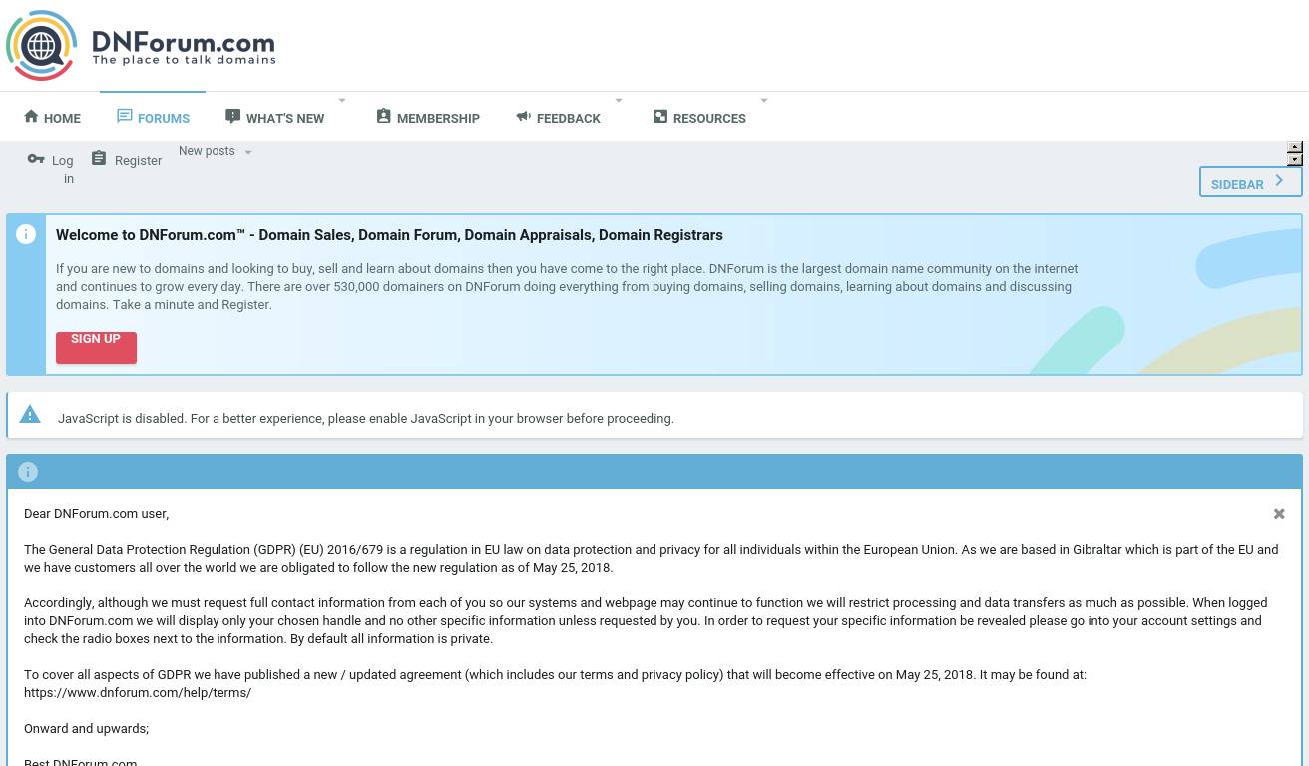The image size is (1309, 766).
Task: Click the What's New speech bubble icon
Action: click(232, 117)
